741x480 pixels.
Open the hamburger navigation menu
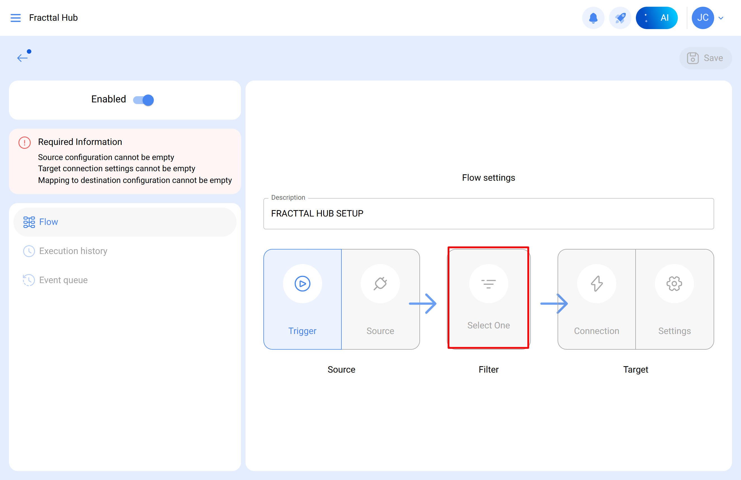(16, 18)
